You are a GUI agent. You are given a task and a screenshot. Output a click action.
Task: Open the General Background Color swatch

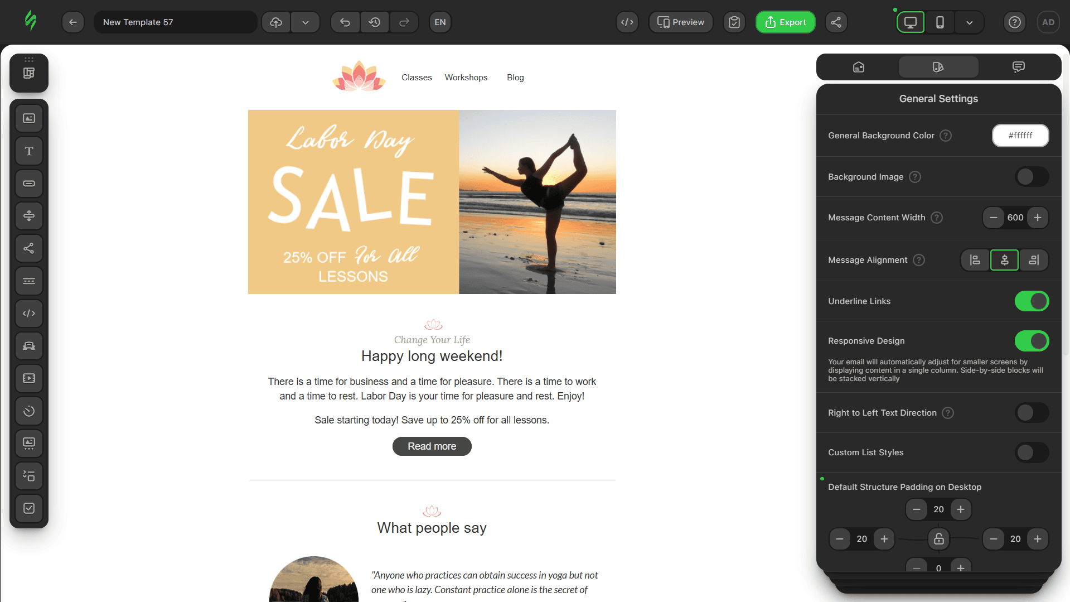1020,136
